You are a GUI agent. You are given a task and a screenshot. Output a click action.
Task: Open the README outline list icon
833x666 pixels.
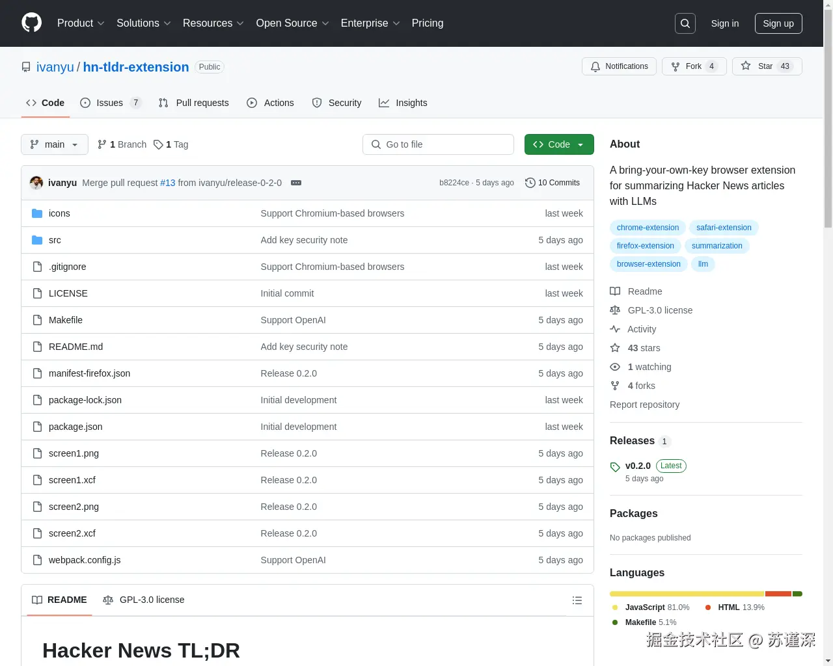coord(577,600)
